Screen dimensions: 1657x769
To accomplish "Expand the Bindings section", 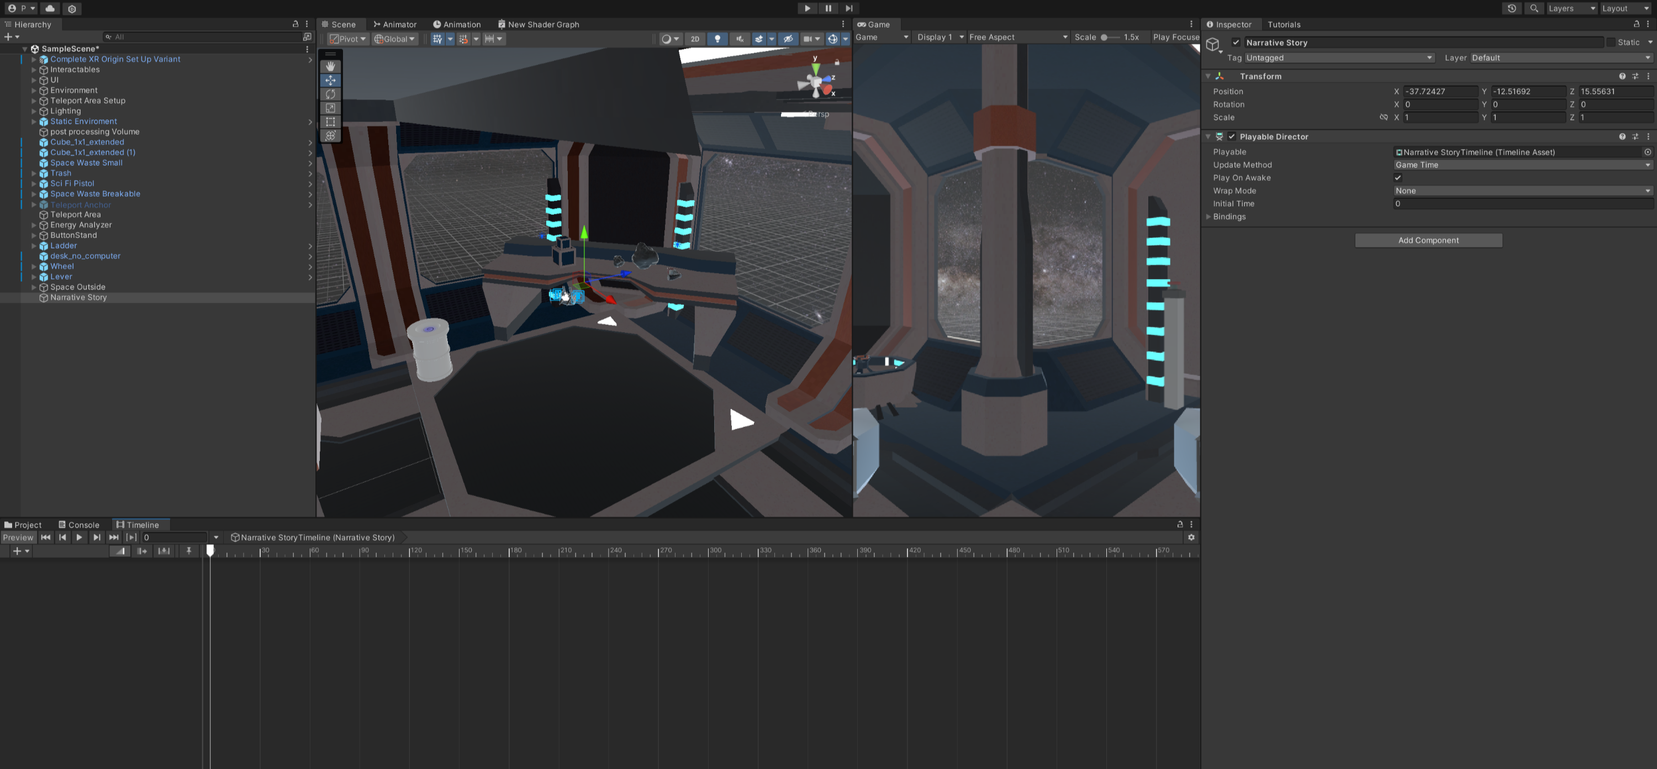I will 1209,217.
